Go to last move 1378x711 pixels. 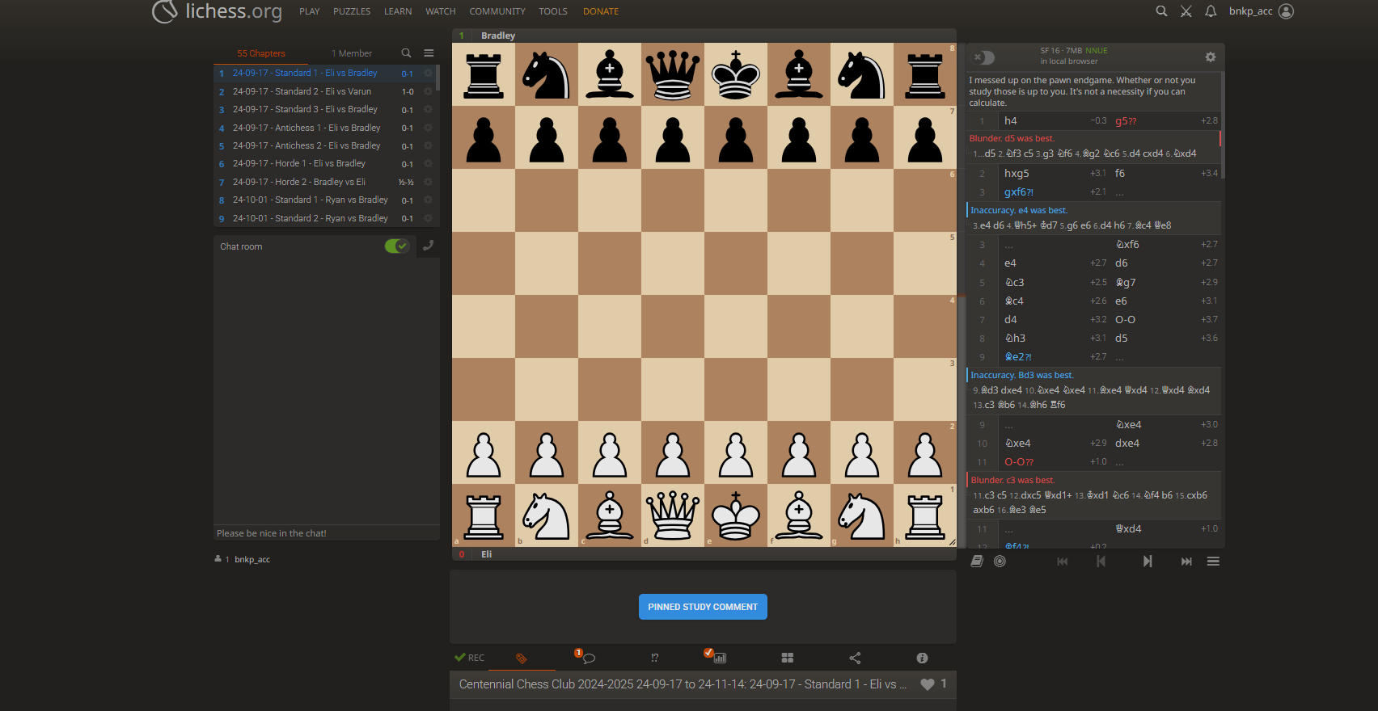point(1186,562)
